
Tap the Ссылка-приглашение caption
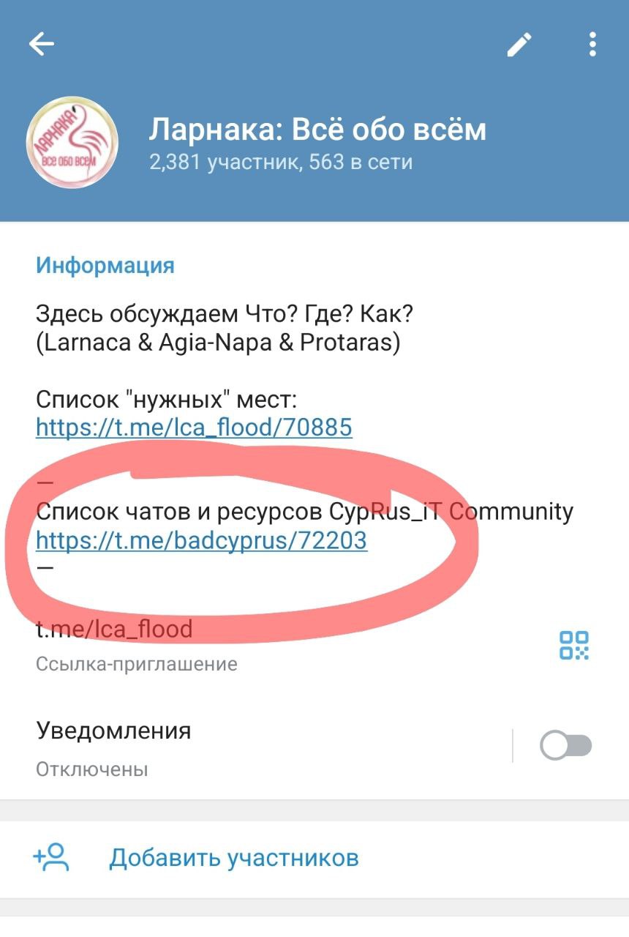coord(137,665)
